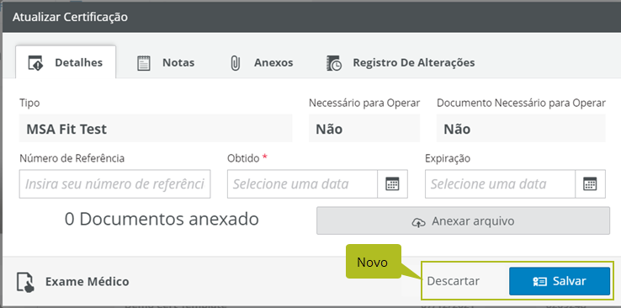Click Documento Necessário para Operar Não value
The image size is (621, 308).
(521, 128)
